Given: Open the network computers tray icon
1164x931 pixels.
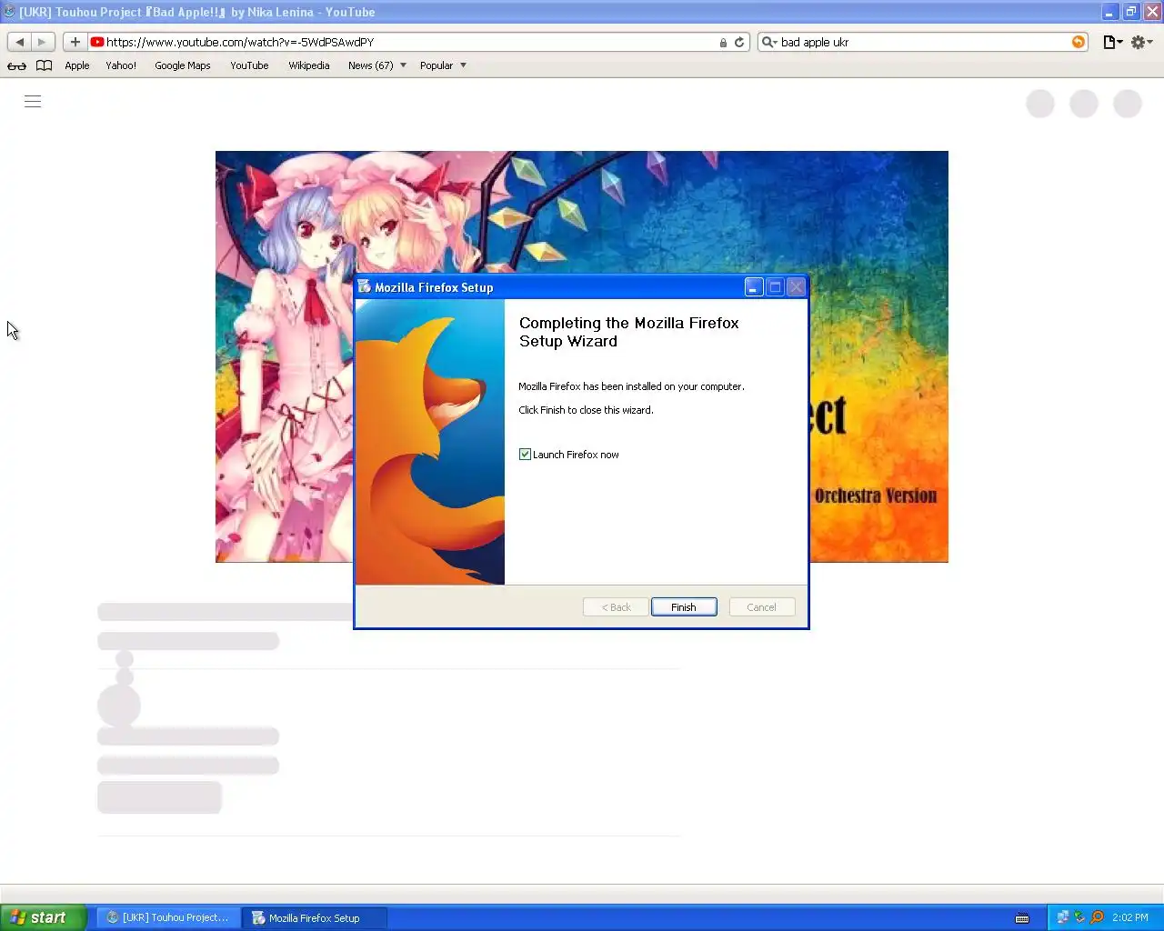Looking at the screenshot, I should (1062, 917).
